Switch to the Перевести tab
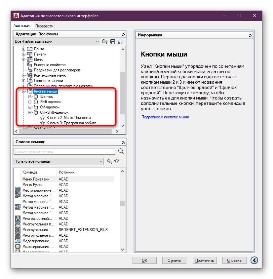 (x=44, y=26)
